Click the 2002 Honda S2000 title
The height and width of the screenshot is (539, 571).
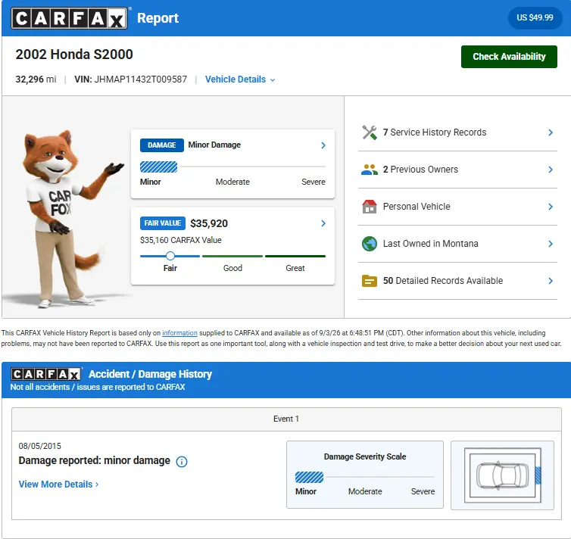74,55
